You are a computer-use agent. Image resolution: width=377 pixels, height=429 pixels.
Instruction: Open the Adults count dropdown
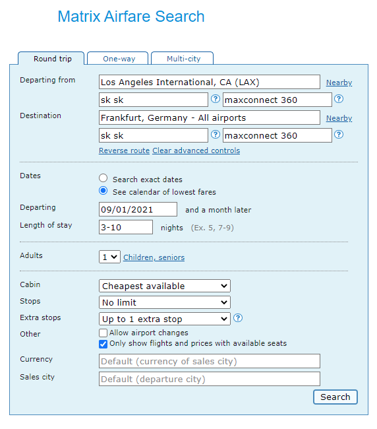coord(109,257)
